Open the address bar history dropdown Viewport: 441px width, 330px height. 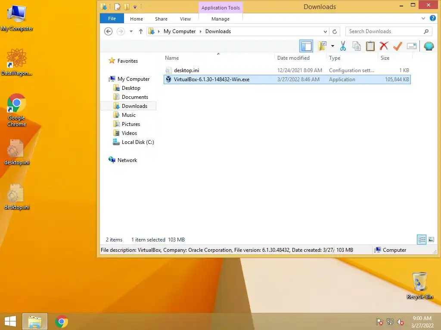pos(325,31)
